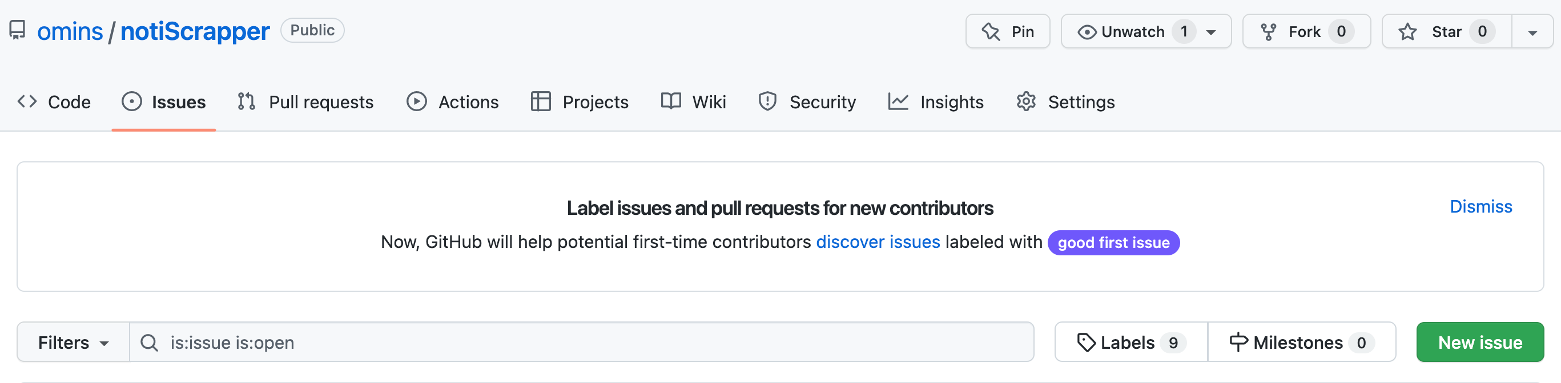Click the issue search input field
This screenshot has height=383, width=1561.
coord(582,343)
